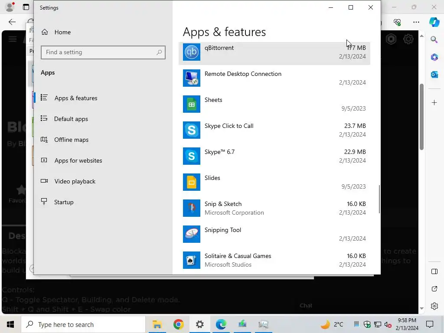Open Edge Settings and more ellipsis menu

(416, 22)
